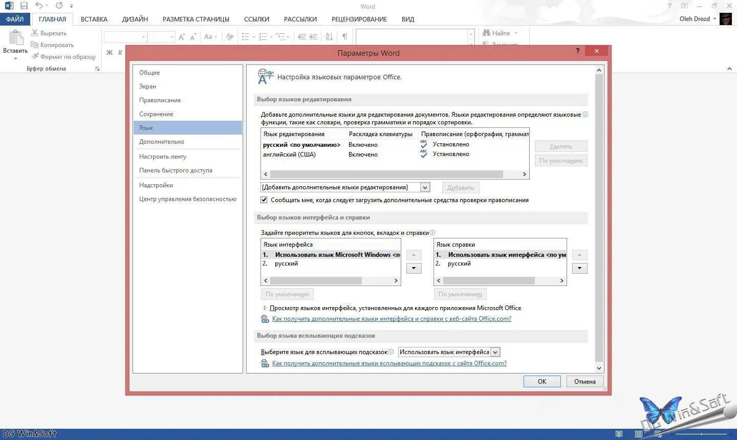Click the Redo icon in the quick access toolbar
The height and width of the screenshot is (440, 737).
click(x=59, y=6)
